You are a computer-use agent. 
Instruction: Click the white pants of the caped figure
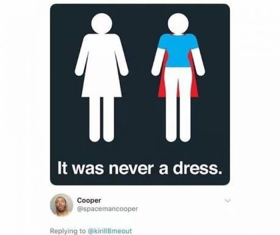178,104
